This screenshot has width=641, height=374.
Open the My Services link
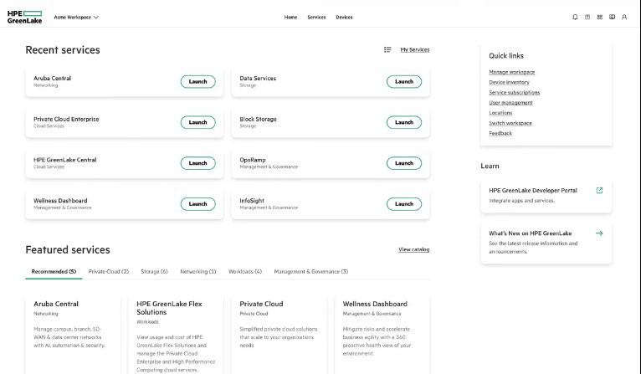[414, 50]
